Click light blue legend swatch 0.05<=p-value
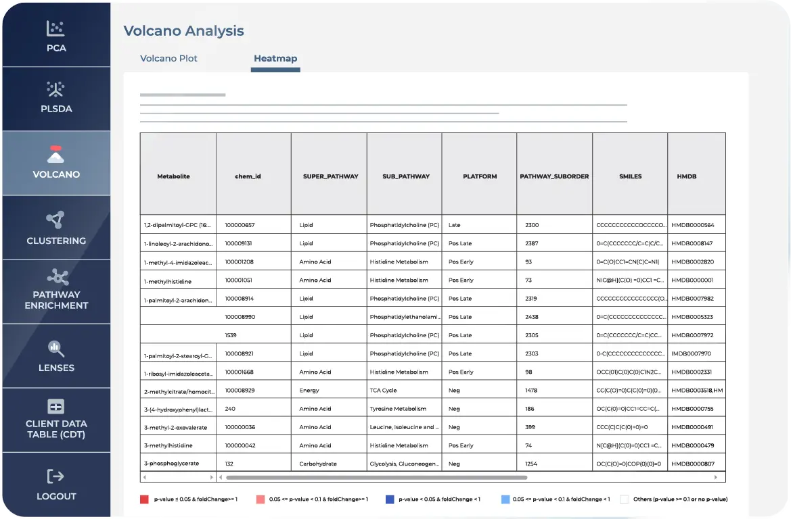Image resolution: width=791 pixels, height=519 pixels. pos(505,499)
